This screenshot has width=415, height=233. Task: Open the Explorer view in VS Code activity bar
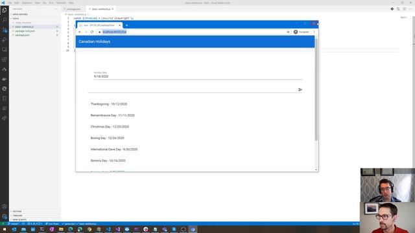click(5, 10)
